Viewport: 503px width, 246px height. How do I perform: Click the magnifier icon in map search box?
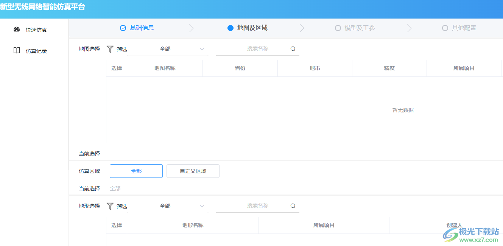pyautogui.click(x=293, y=48)
